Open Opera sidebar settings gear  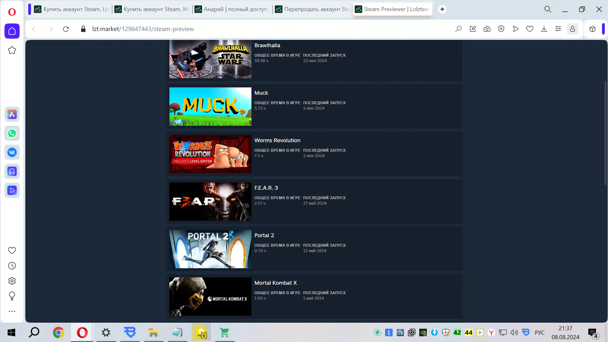click(12, 281)
